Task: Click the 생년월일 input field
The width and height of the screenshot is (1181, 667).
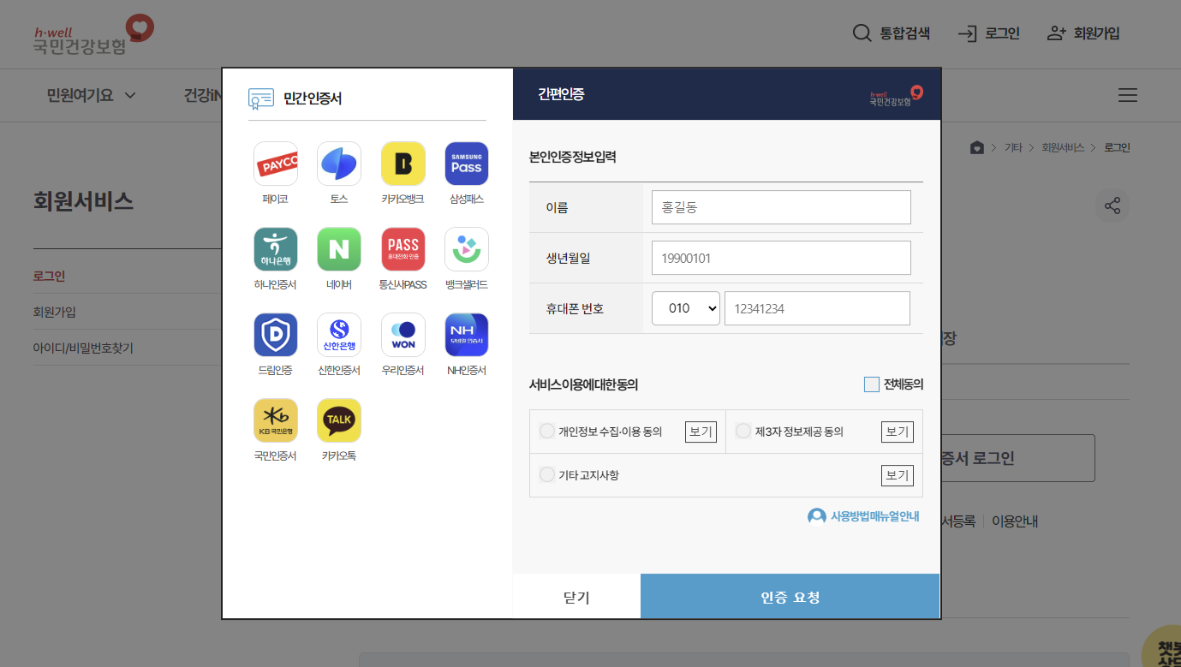Action: click(x=781, y=258)
